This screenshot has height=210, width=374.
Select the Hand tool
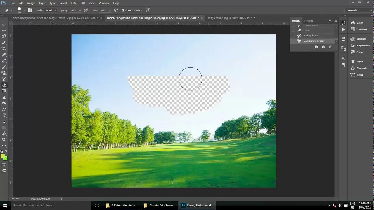pyautogui.click(x=4, y=134)
